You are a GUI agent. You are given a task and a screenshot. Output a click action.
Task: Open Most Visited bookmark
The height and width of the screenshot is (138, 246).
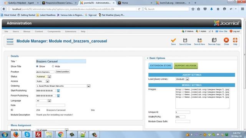tap(8, 15)
